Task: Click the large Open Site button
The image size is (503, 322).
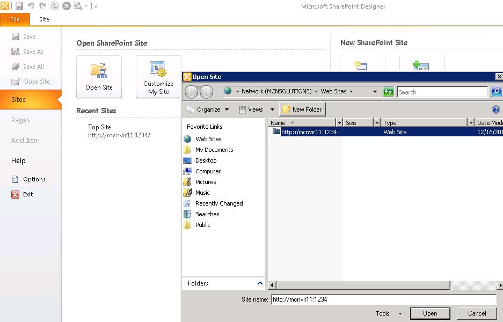Action: pos(99,77)
